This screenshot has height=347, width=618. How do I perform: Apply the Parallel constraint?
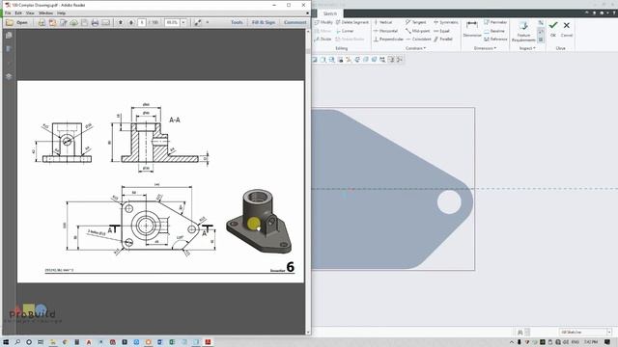point(443,39)
